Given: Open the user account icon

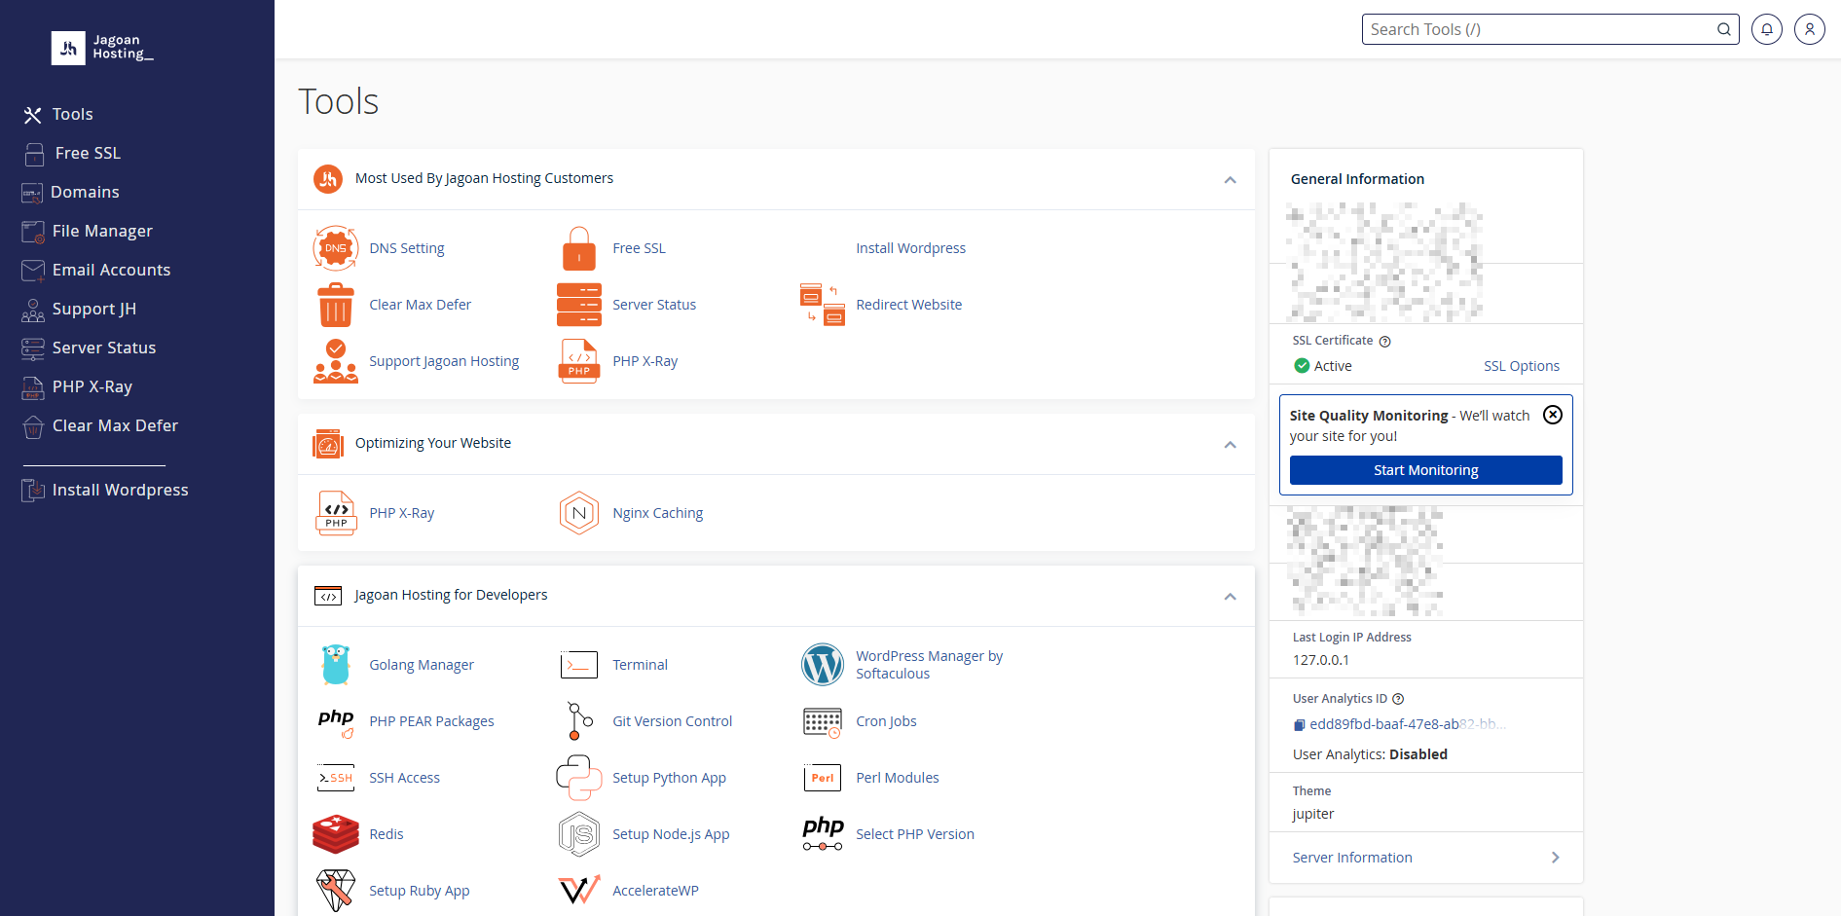Looking at the screenshot, I should pos(1810,29).
